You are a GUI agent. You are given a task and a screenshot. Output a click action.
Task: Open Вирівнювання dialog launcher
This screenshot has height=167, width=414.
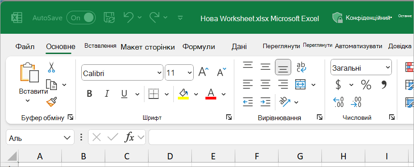click(x=320, y=117)
